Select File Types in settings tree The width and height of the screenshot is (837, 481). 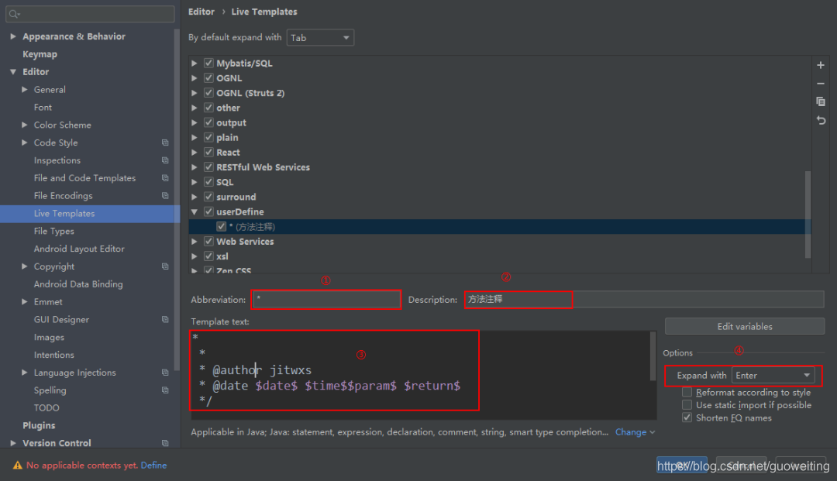(54, 231)
